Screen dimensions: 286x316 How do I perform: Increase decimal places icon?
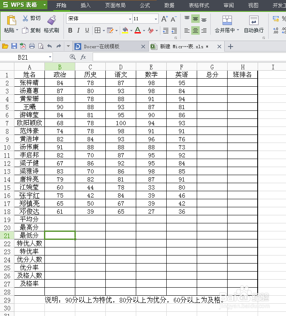(275, 30)
